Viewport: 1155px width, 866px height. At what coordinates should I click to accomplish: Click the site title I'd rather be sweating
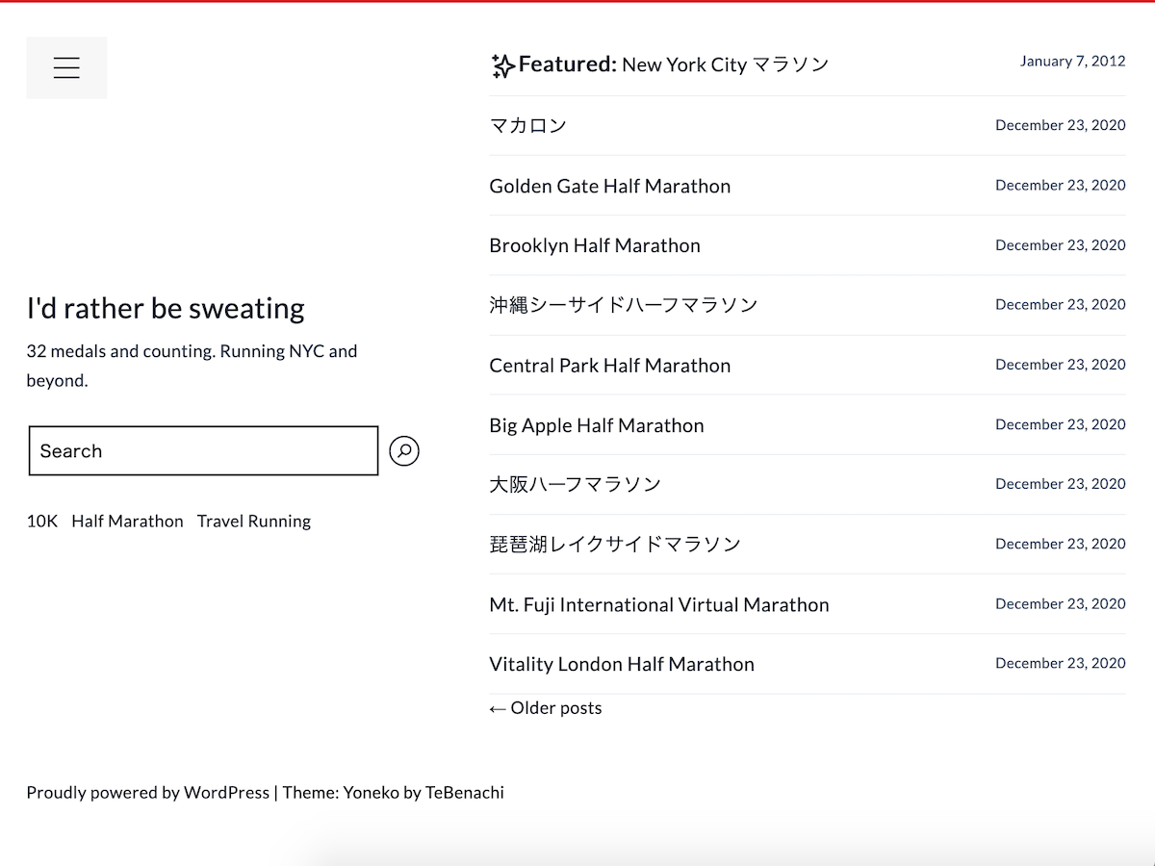pos(166,308)
